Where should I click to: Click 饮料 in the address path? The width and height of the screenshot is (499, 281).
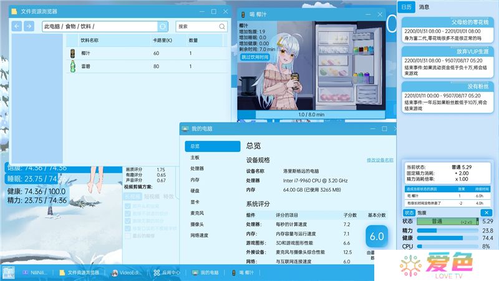(x=85, y=26)
